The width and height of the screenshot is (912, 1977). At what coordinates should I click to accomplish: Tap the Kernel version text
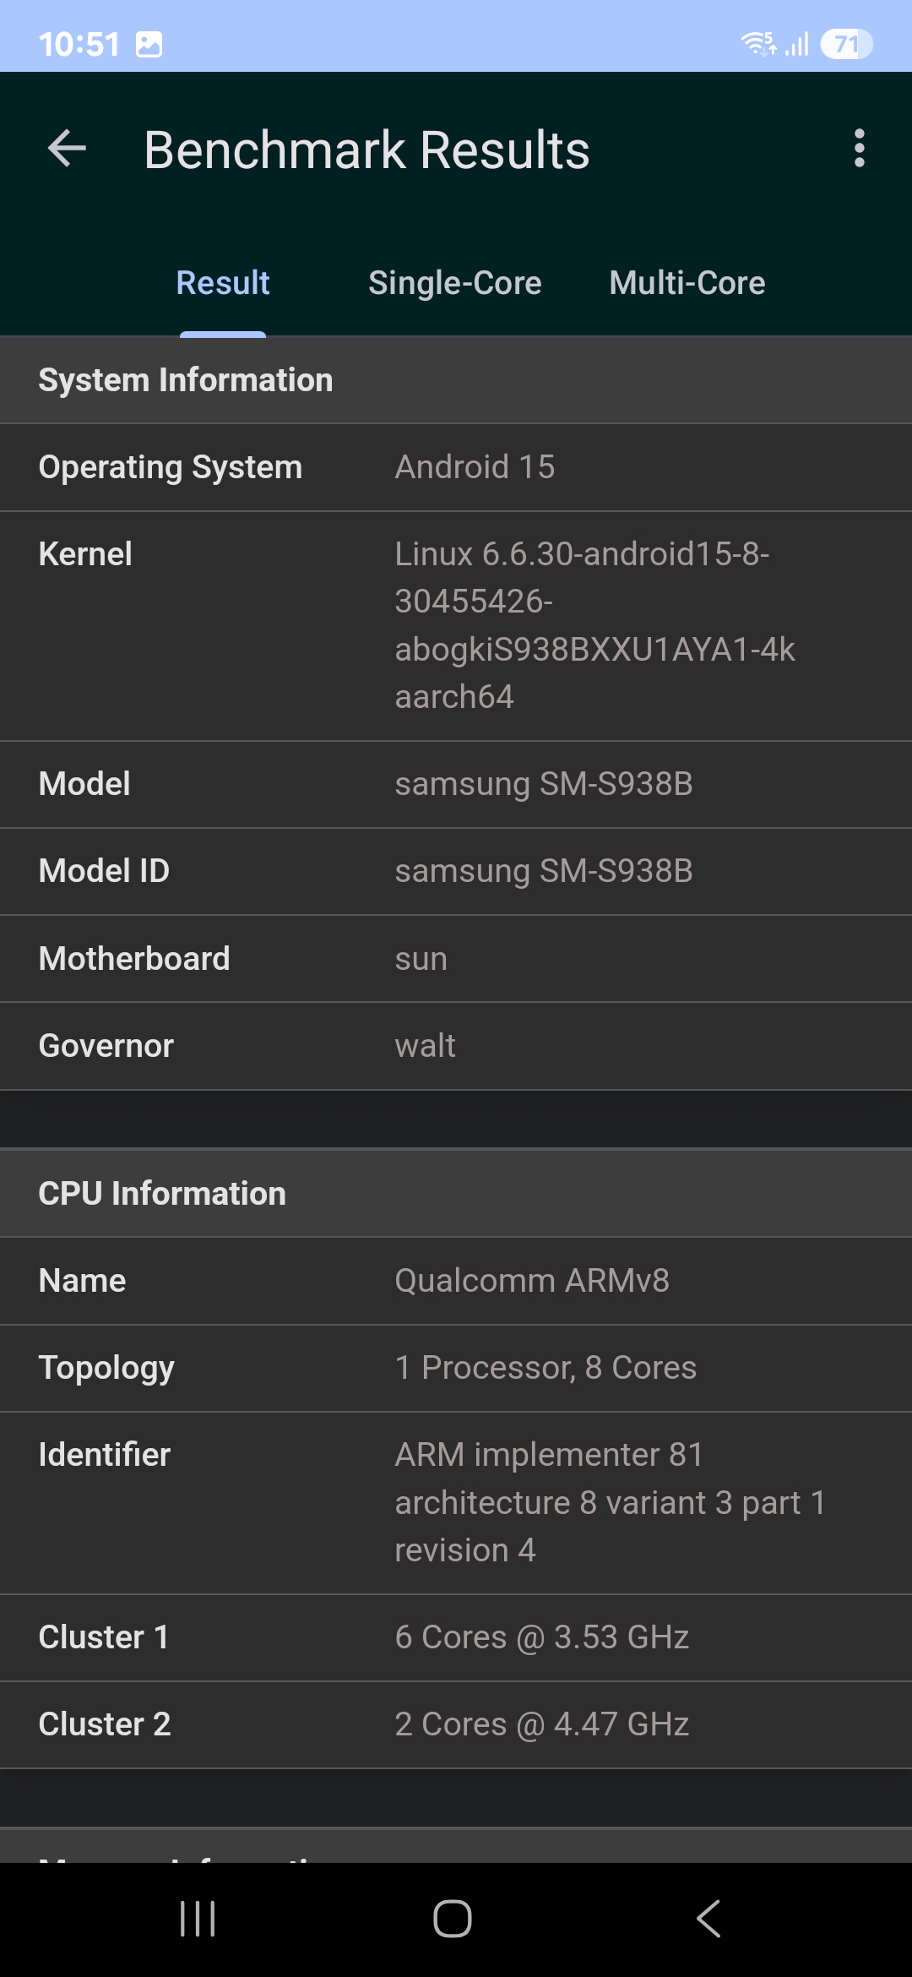(594, 625)
